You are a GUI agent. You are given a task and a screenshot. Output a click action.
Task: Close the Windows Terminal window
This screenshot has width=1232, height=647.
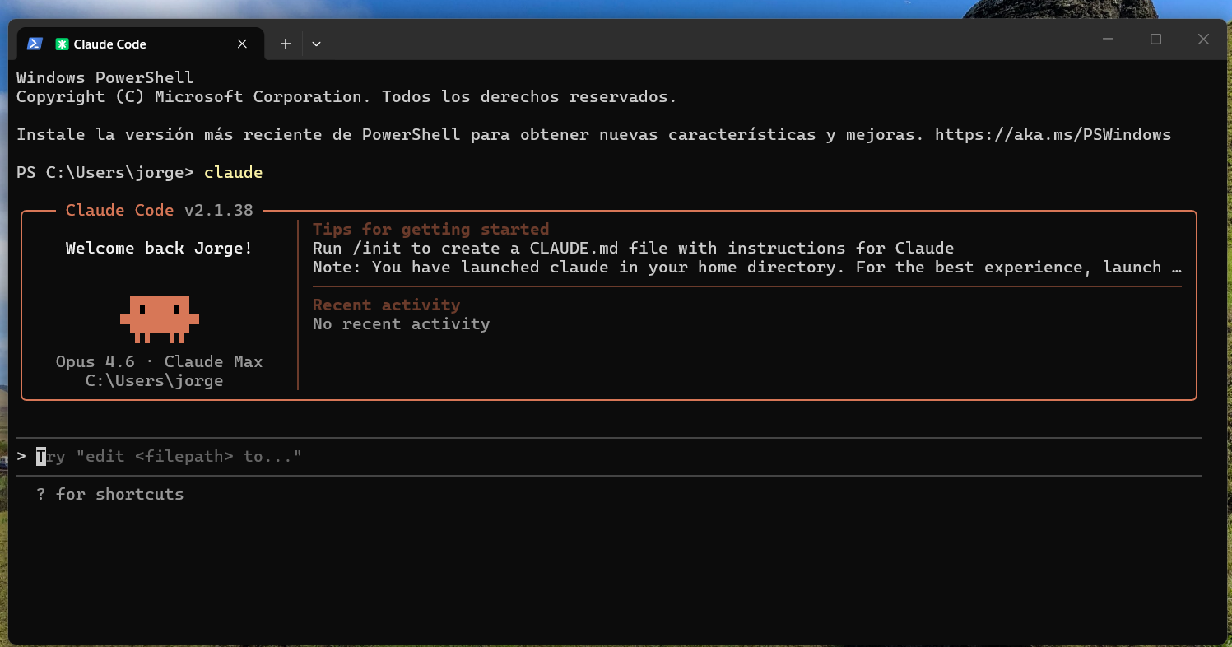click(x=1203, y=40)
